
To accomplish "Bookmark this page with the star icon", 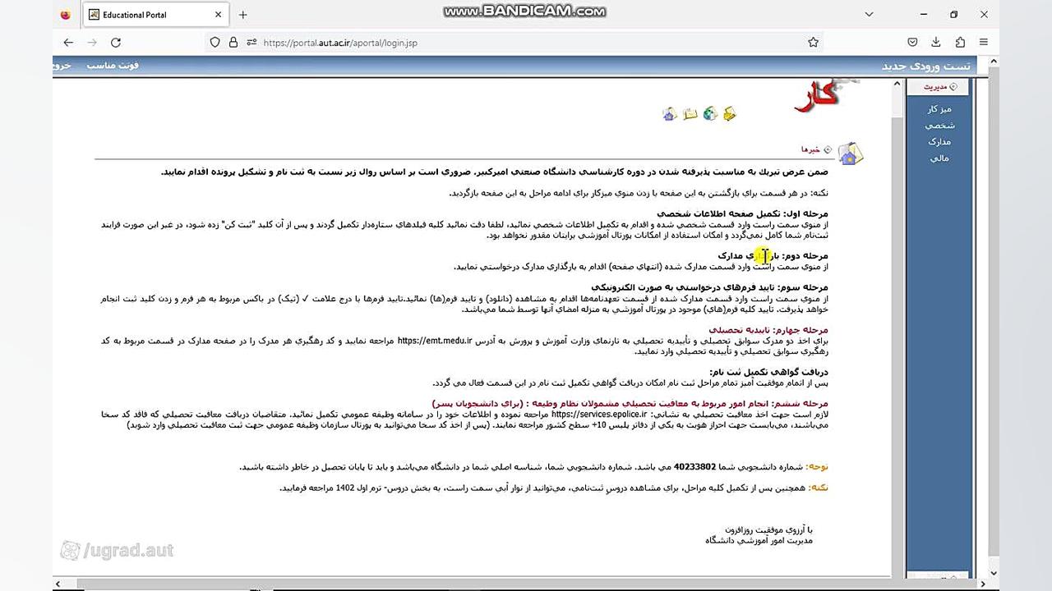I will click(x=813, y=43).
